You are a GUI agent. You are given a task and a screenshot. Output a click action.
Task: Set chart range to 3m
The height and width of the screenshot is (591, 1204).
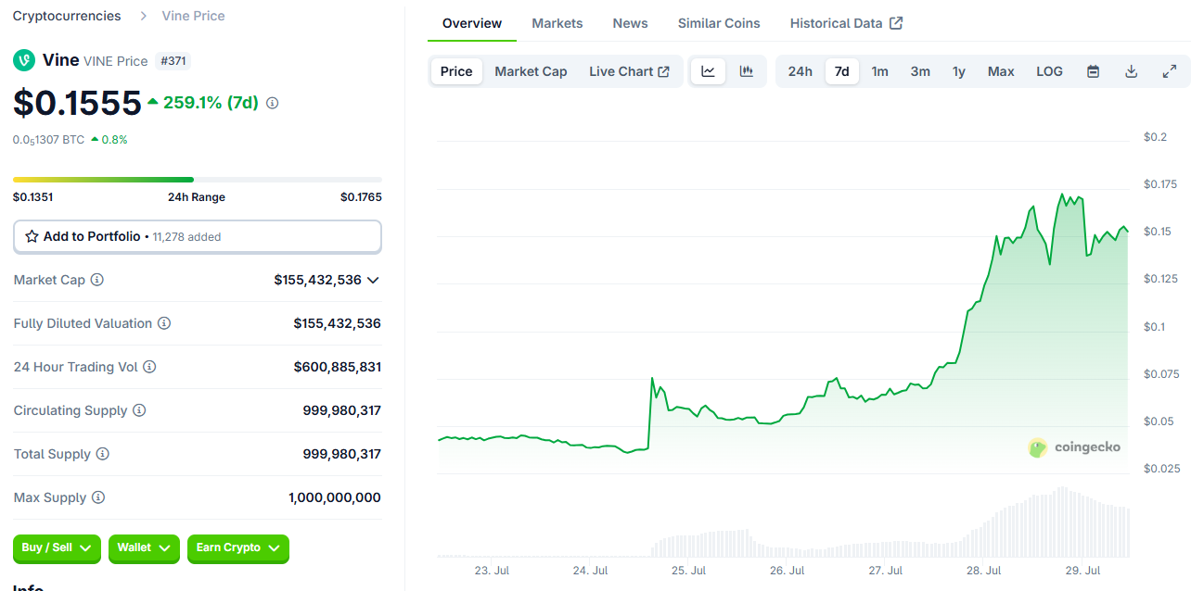click(920, 71)
